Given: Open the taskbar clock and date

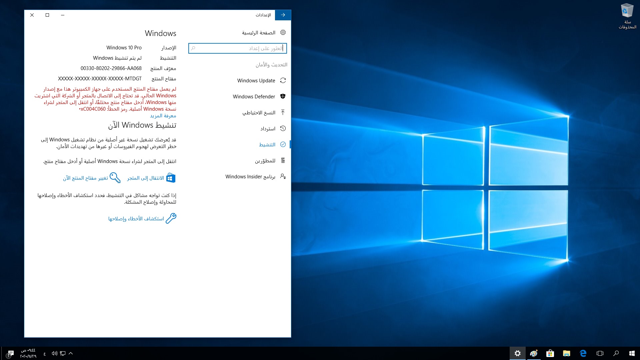Looking at the screenshot, I should (28, 353).
